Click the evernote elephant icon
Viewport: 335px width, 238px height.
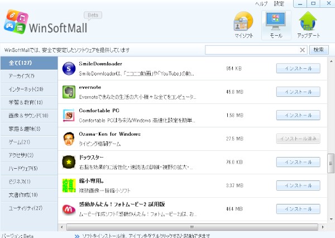point(69,92)
